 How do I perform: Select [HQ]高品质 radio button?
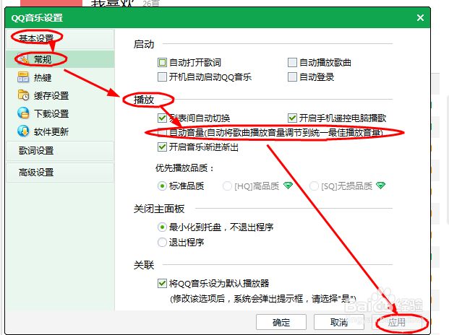point(227,186)
